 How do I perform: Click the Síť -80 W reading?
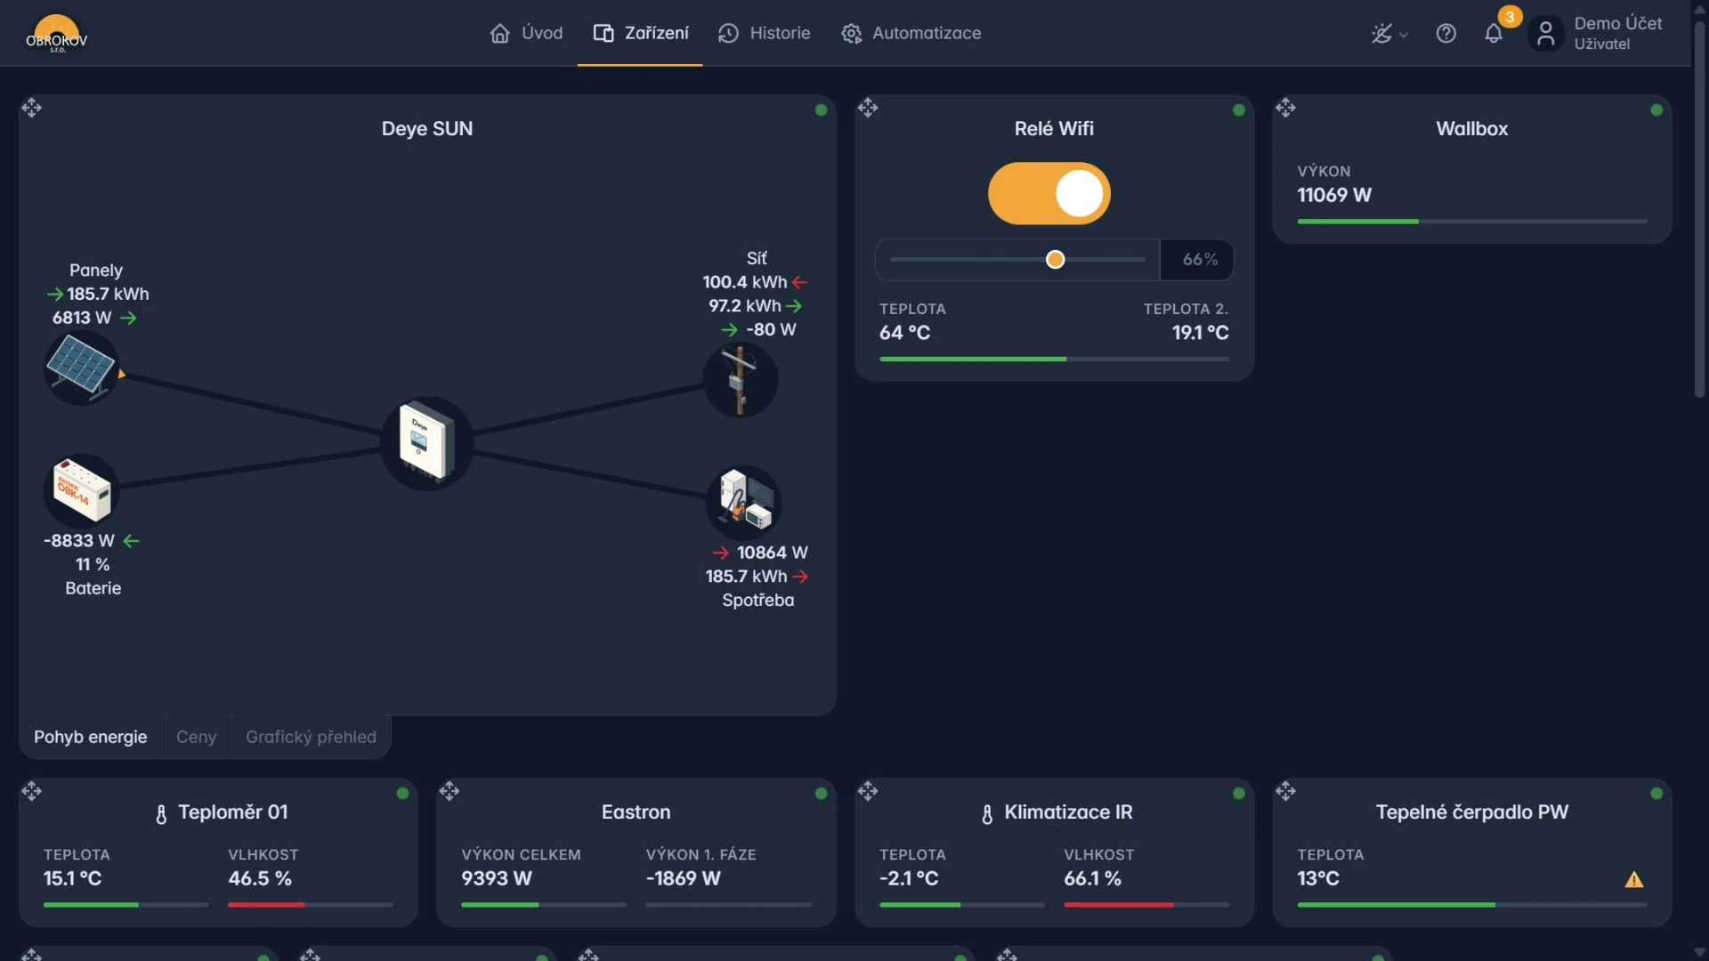pyautogui.click(x=771, y=329)
